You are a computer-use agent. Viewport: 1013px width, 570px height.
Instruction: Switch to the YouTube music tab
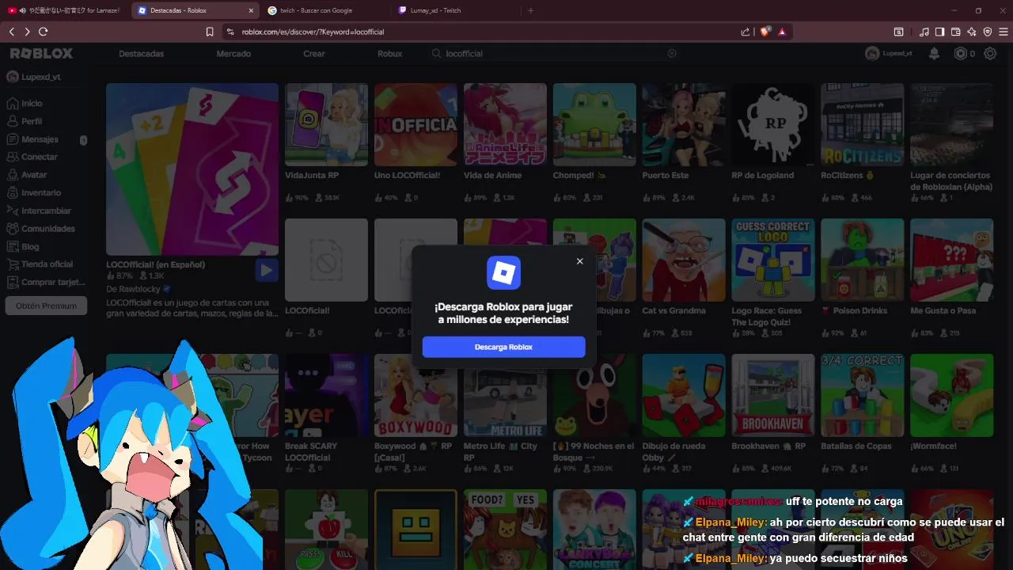click(x=63, y=10)
